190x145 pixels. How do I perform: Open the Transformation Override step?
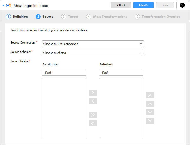coord(157,17)
